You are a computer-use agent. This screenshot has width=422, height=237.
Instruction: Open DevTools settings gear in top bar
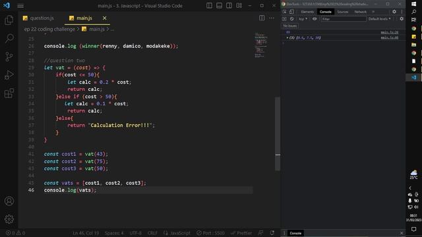[394, 12]
